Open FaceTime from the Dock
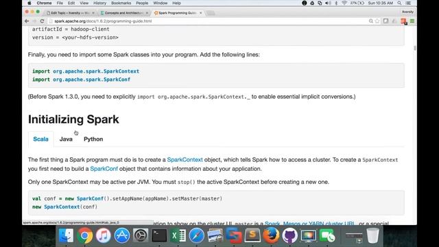 pyautogui.click(x=327, y=235)
